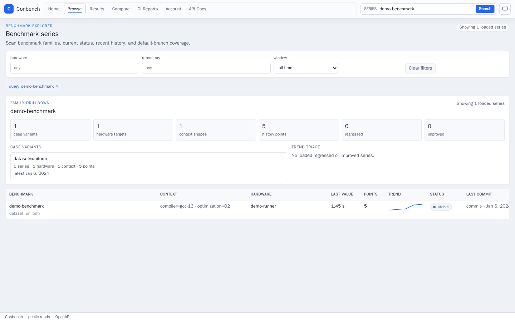Click the demo-runner hardware link
The height and width of the screenshot is (321, 515).
(x=263, y=206)
